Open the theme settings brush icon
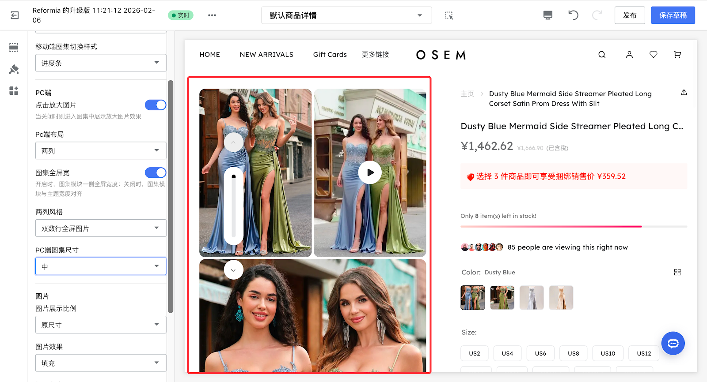 14,69
